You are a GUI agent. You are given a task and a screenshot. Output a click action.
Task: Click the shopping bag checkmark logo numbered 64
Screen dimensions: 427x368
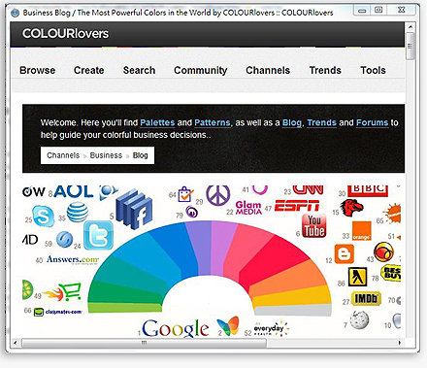(x=185, y=194)
